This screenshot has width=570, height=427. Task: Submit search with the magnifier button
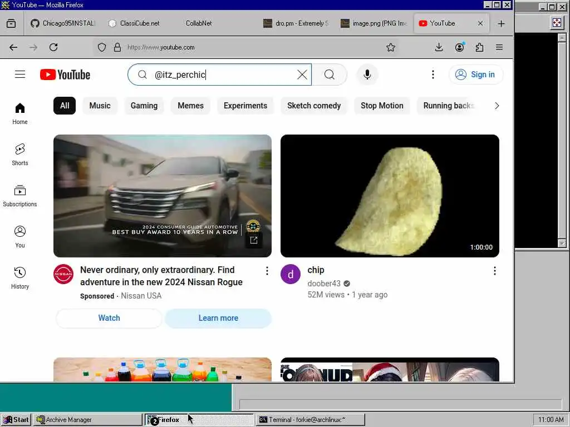pyautogui.click(x=330, y=75)
